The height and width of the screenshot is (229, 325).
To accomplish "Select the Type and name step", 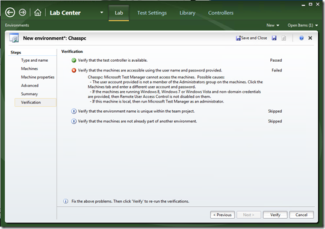I will [x=34, y=61].
